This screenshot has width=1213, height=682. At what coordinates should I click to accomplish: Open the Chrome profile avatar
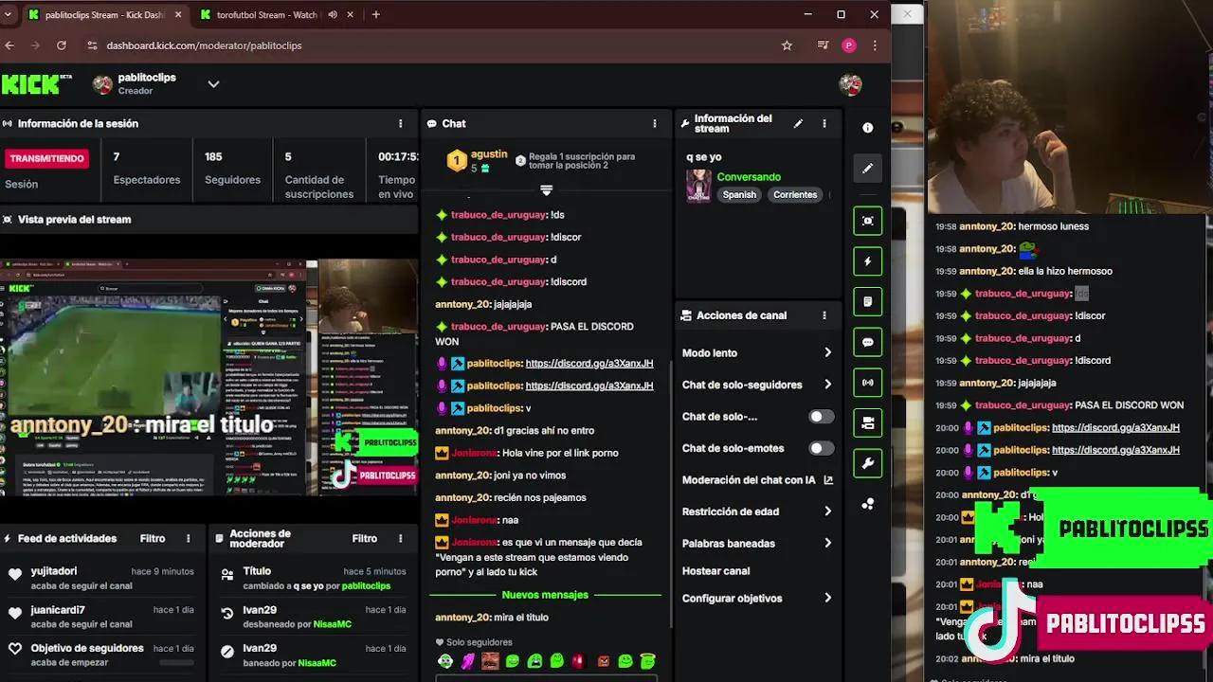coord(849,45)
